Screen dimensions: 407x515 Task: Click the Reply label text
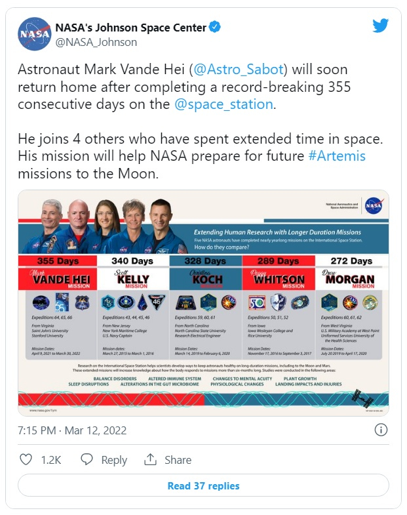[x=114, y=460]
